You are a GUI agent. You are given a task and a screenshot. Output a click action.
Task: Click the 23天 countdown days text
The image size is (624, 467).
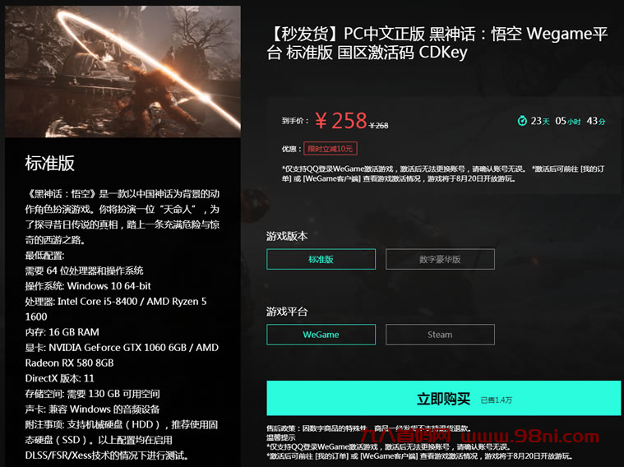[x=540, y=121]
